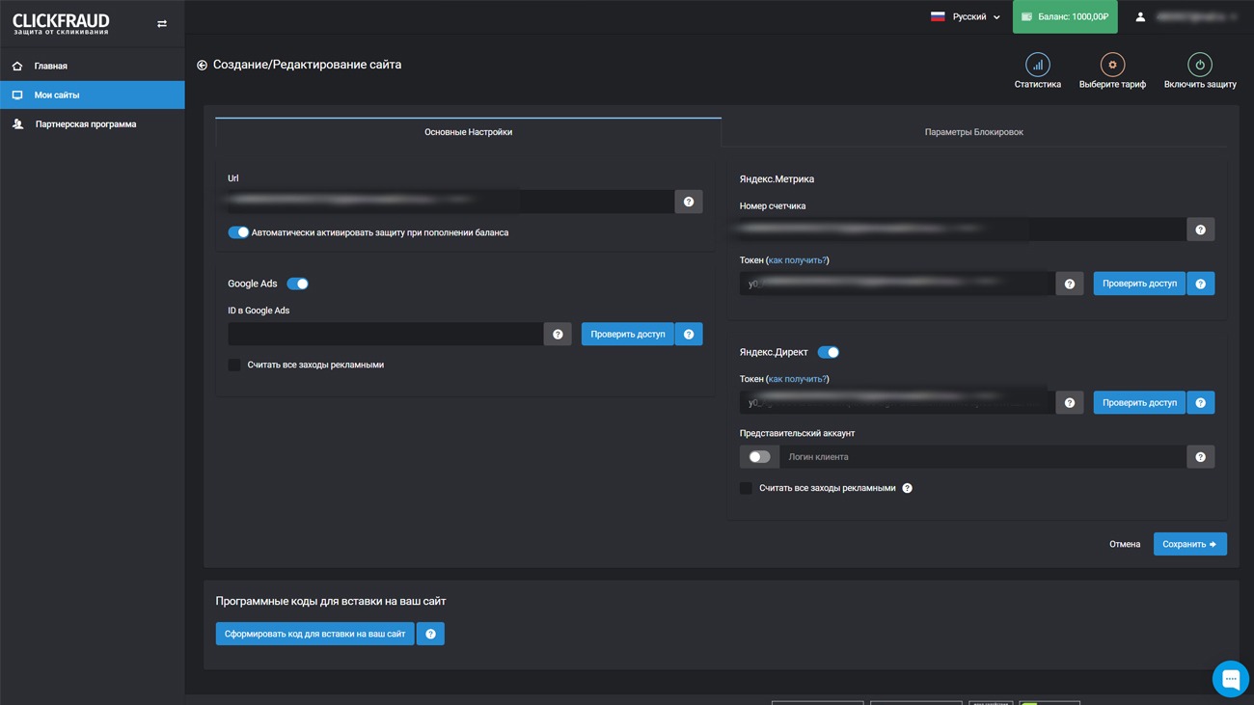This screenshot has width=1254, height=705.
Task: Click the help icon next to the Url field
Action: tap(689, 202)
